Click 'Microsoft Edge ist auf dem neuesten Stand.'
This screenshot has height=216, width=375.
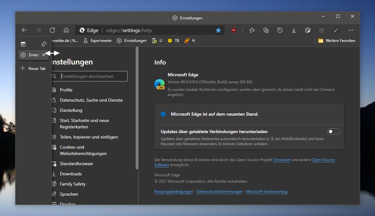(215, 114)
